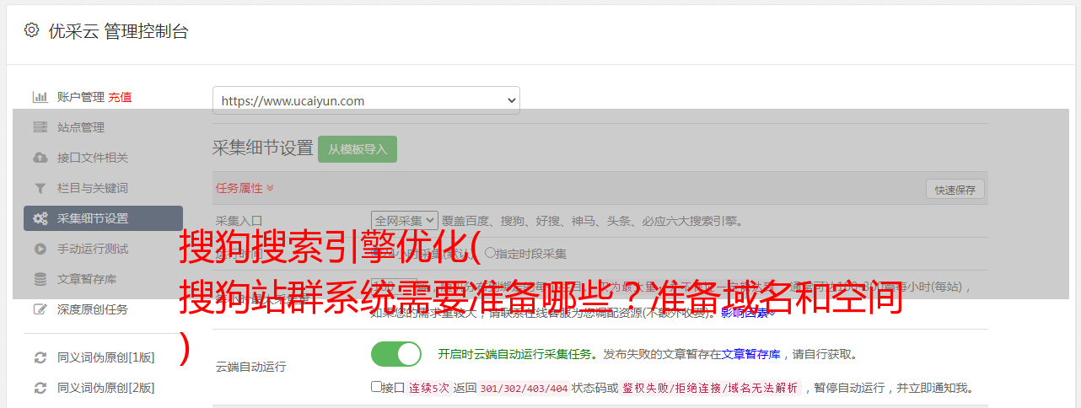Click the play icon for 手动运行测试
This screenshot has height=408, width=1081.
pos(40,249)
